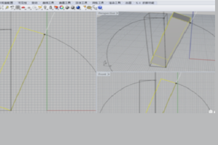Click the dark gray sphere toolbar icon
Viewport: 218px width, 145px height.
point(73,7)
